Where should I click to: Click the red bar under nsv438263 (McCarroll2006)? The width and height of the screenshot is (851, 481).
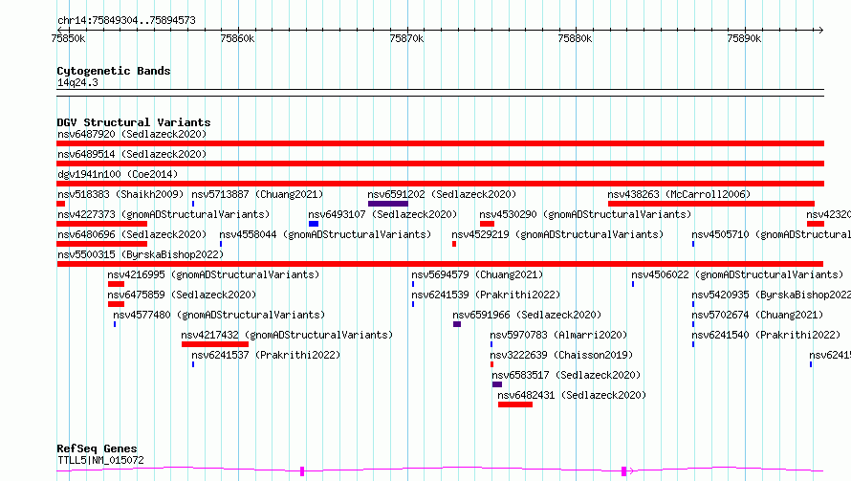tap(711, 204)
